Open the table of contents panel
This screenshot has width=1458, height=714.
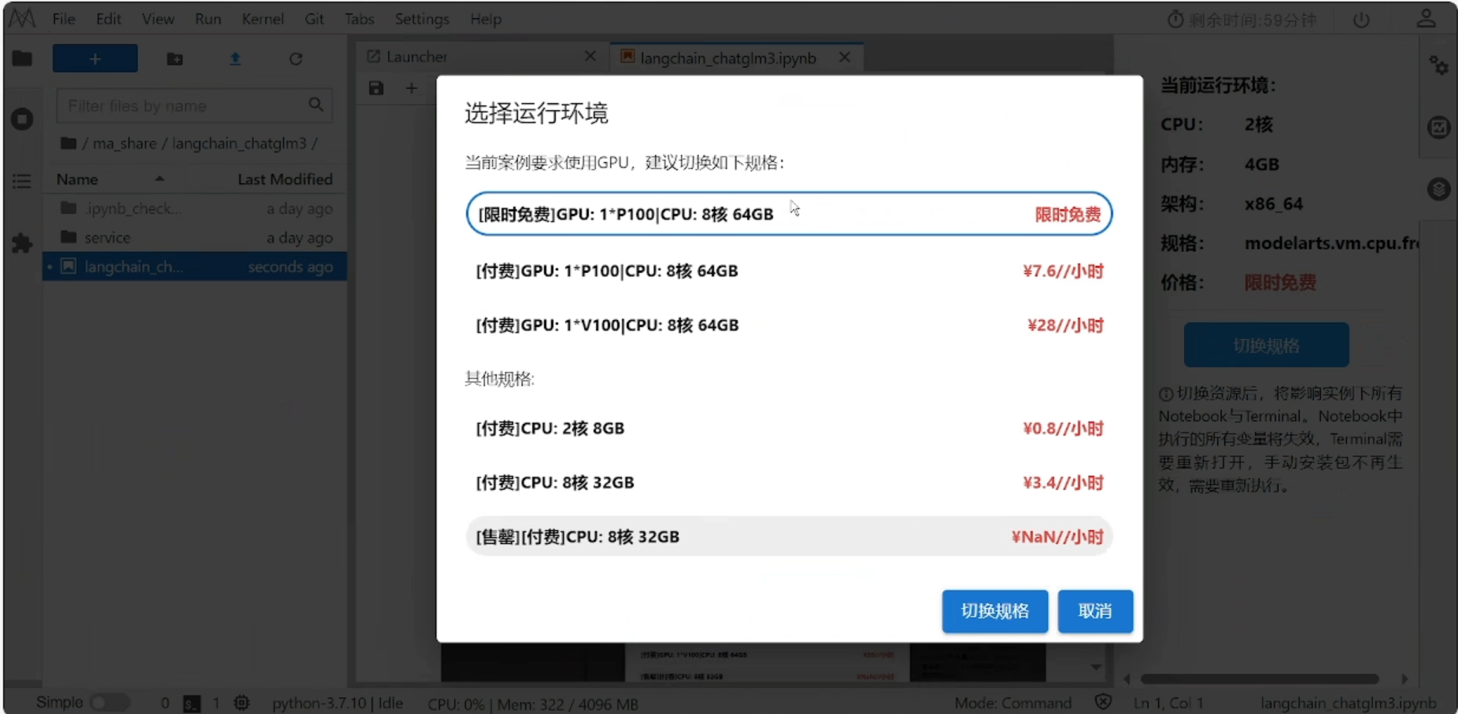pos(21,181)
